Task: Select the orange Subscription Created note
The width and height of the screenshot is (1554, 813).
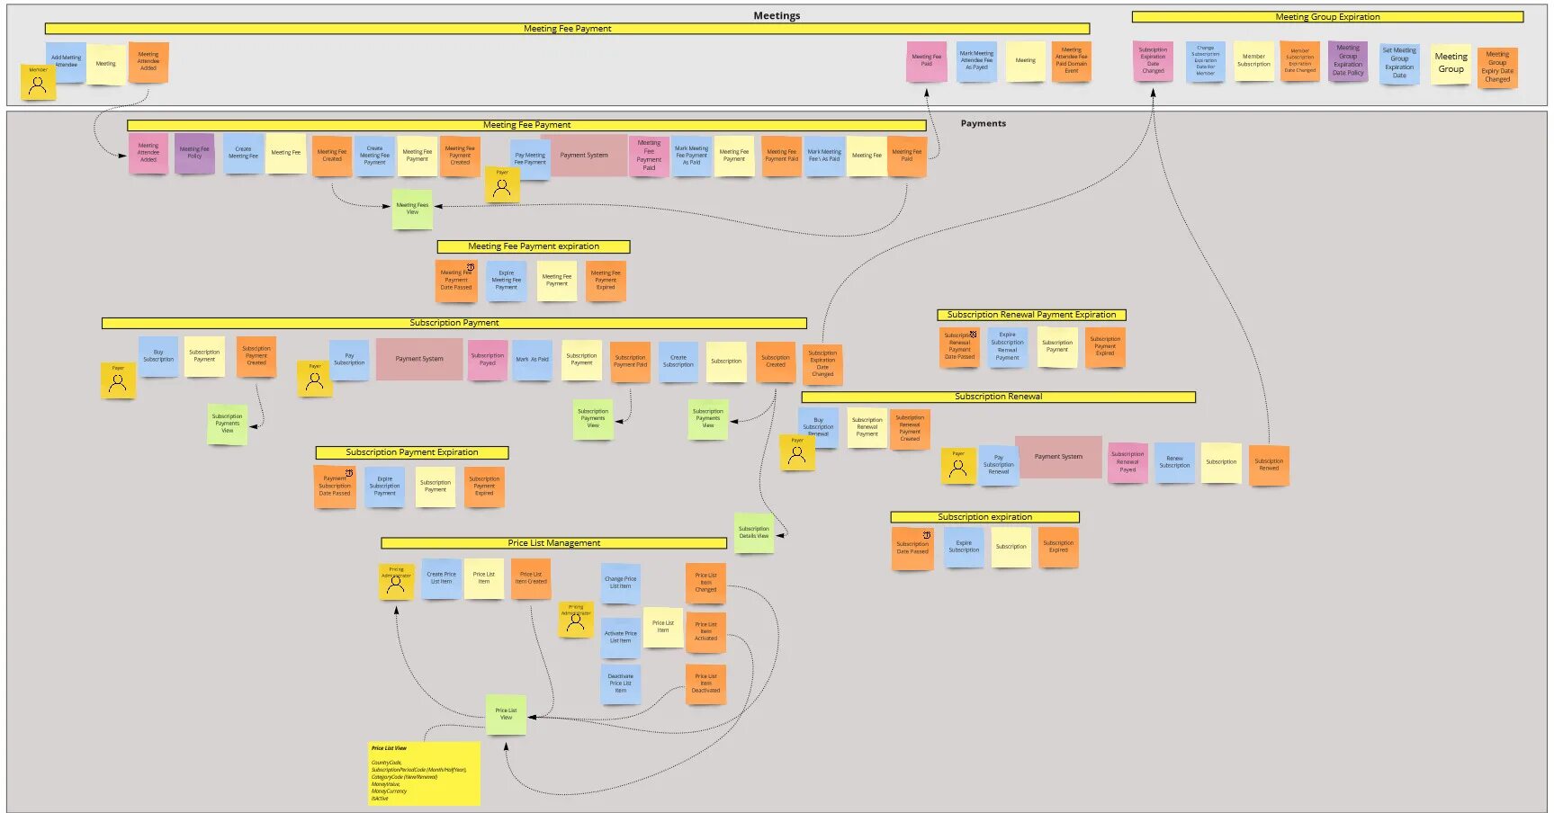Action: pos(776,362)
